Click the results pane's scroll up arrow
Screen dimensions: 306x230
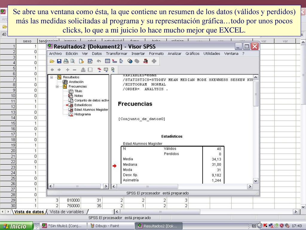coord(256,78)
